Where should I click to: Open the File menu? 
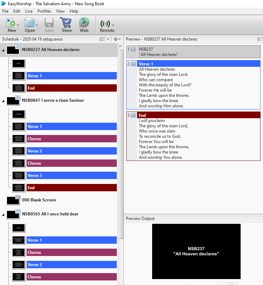[5, 11]
